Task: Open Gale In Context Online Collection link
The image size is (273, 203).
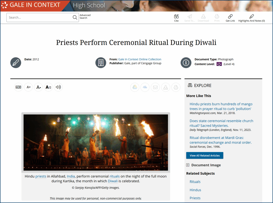Action: 140,59
